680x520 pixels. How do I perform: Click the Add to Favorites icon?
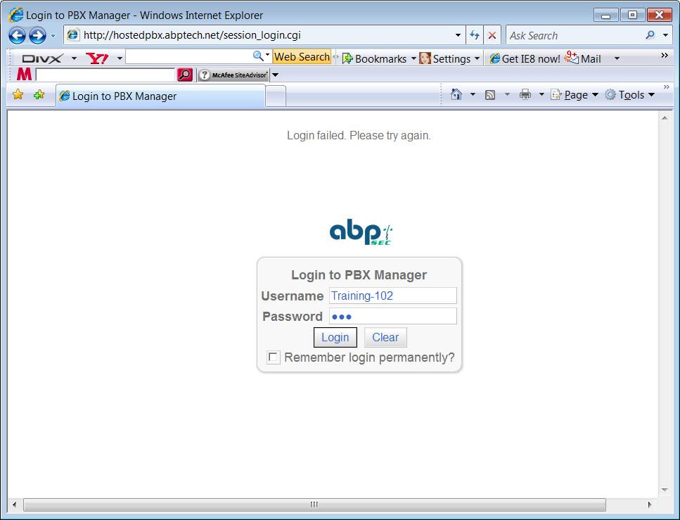coord(39,94)
